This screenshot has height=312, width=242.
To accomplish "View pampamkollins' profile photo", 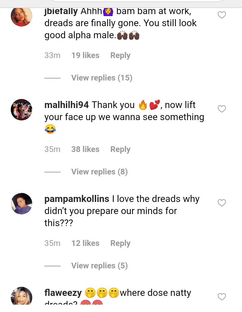I will (22, 203).
